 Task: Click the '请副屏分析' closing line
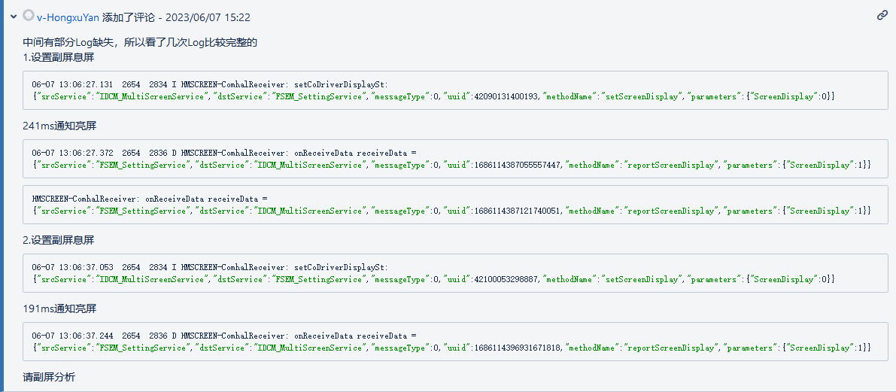point(49,377)
